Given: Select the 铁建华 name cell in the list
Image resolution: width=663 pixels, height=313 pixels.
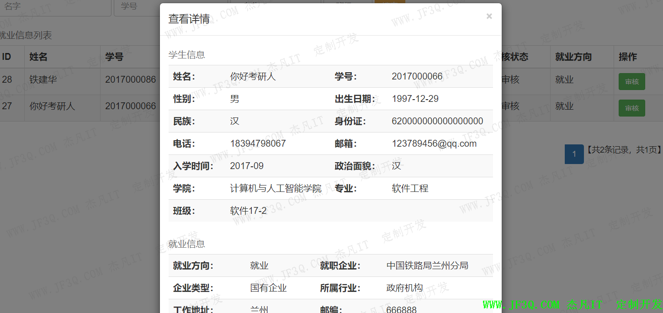Looking at the screenshot, I should (x=43, y=80).
